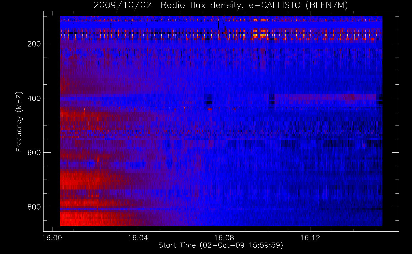The image size is (412, 254).
Task: Select the 600 frequency tick label
Action: click(x=34, y=153)
